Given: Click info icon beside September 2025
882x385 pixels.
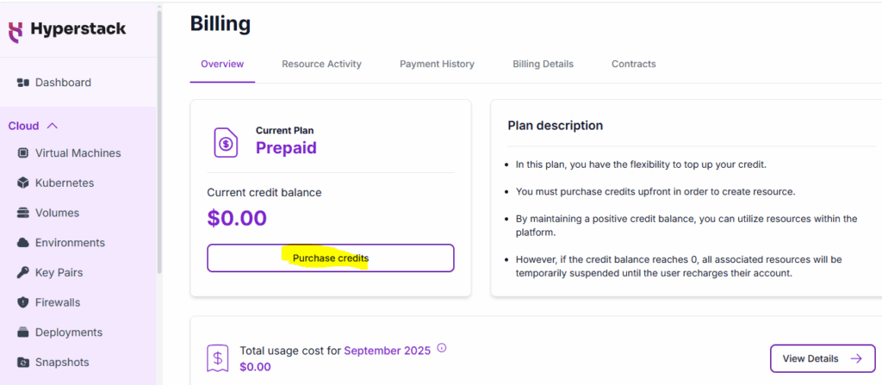Looking at the screenshot, I should [442, 349].
